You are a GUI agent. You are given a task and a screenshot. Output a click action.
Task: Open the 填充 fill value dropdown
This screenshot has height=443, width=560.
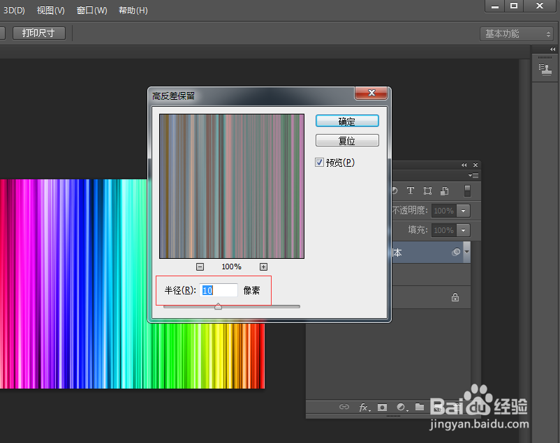(463, 230)
